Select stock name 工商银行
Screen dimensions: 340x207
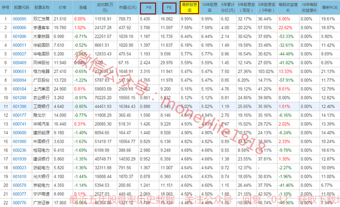[42, 106]
